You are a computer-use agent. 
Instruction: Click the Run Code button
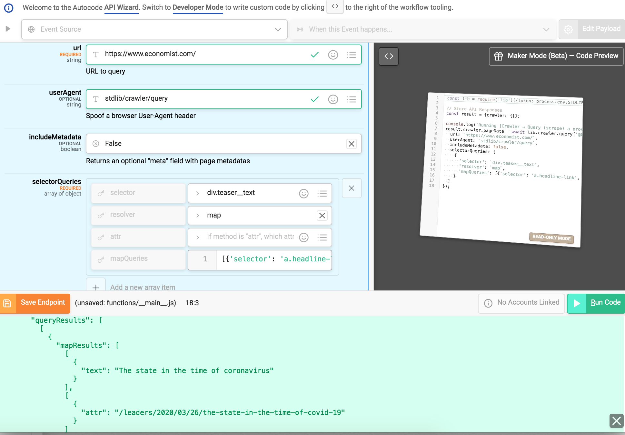pyautogui.click(x=596, y=303)
